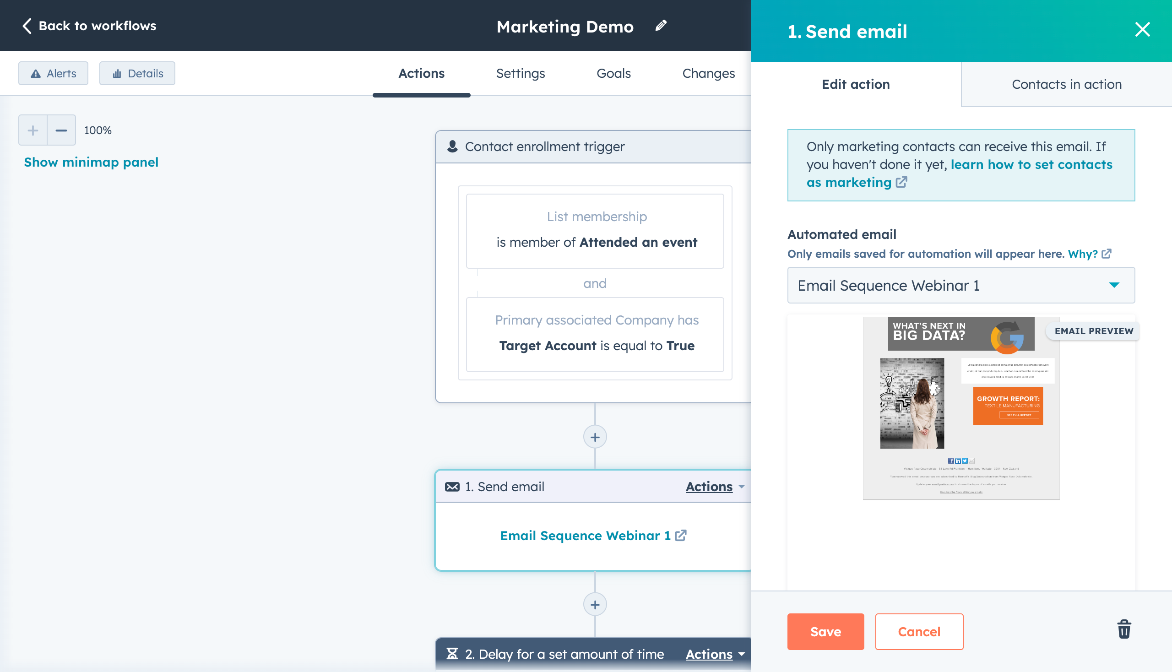Viewport: 1172px width, 672px height.
Task: Click the zoom out minus button
Action: pyautogui.click(x=61, y=130)
